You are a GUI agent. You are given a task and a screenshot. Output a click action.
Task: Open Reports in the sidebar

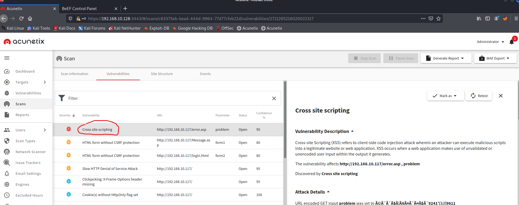22,115
